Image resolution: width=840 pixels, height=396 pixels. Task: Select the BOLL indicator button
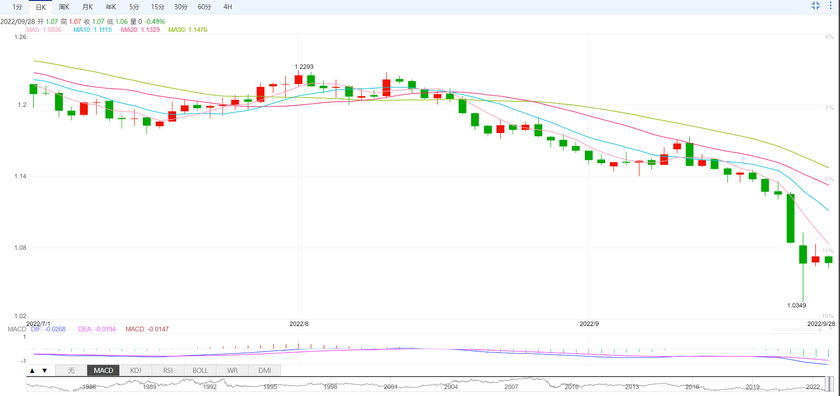click(x=200, y=371)
